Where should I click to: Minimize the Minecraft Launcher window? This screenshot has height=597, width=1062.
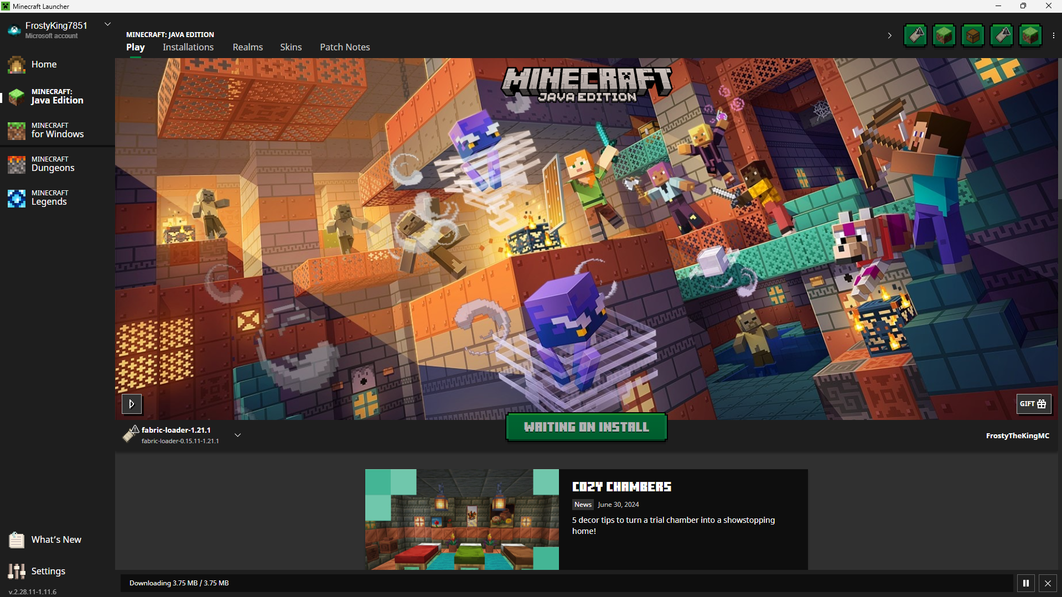tap(998, 6)
